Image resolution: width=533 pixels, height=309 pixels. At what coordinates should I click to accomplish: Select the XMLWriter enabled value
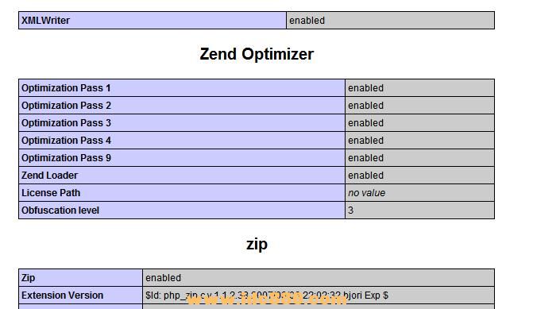(x=307, y=21)
